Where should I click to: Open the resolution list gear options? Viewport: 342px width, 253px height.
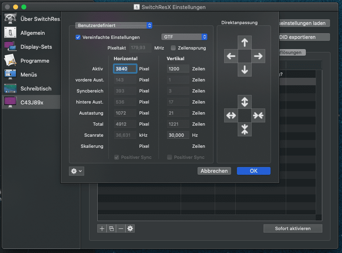[x=130, y=228]
